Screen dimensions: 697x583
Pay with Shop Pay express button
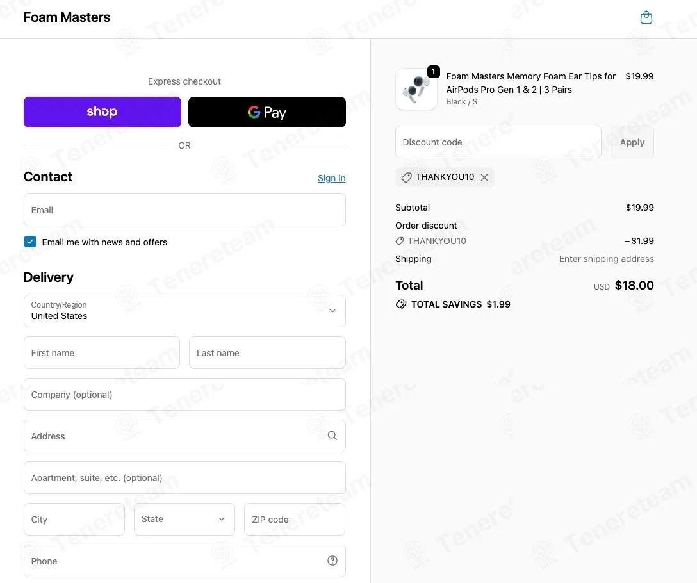pyautogui.click(x=102, y=112)
